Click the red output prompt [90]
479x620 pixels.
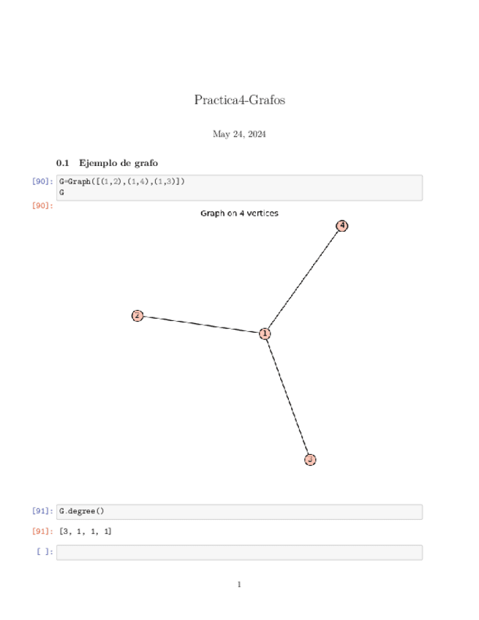click(42, 205)
